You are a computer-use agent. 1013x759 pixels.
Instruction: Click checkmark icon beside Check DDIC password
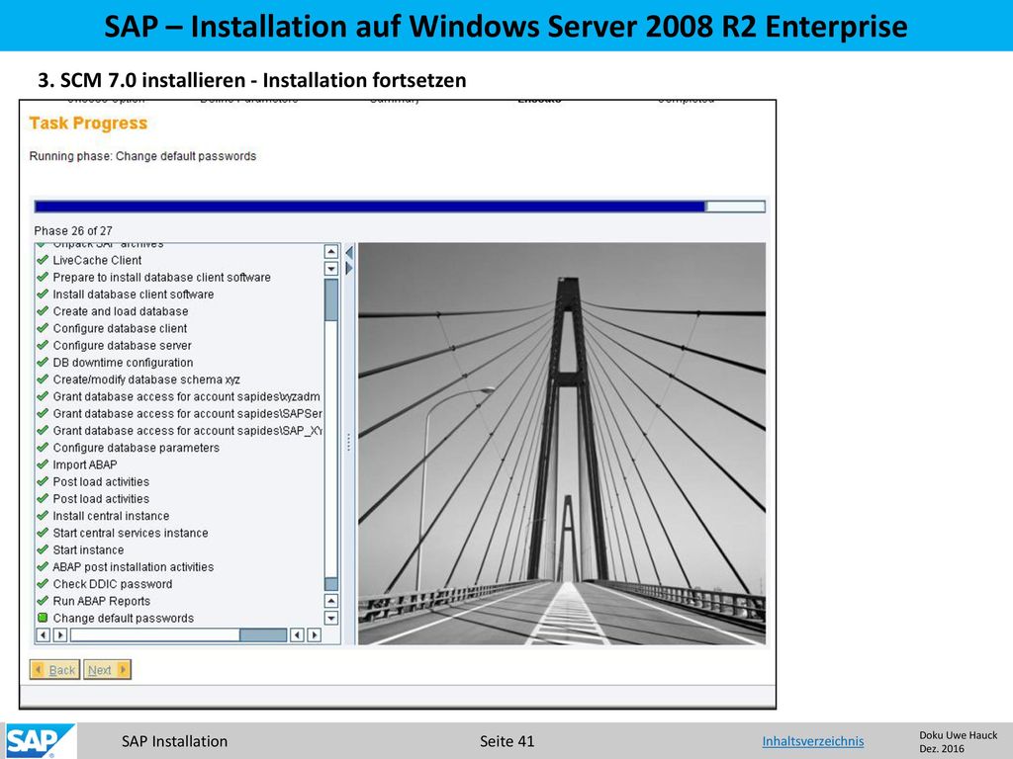(43, 583)
